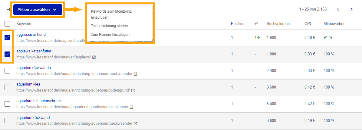Image resolution: width=362 pixels, height=131 pixels.
Task: Choose Textoptimierung starten menu entry
Action: [109, 26]
